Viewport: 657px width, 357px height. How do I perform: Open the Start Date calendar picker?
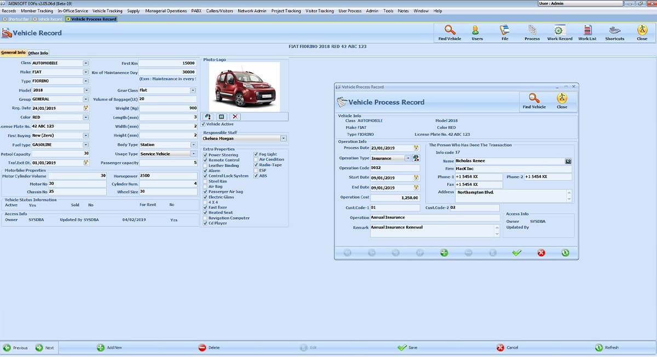416,178
